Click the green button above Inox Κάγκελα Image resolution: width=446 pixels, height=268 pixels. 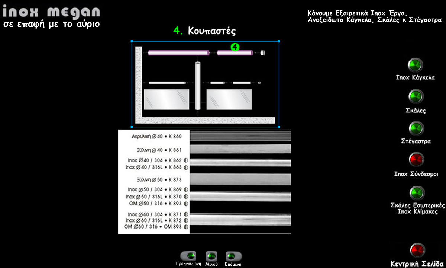[415, 65]
